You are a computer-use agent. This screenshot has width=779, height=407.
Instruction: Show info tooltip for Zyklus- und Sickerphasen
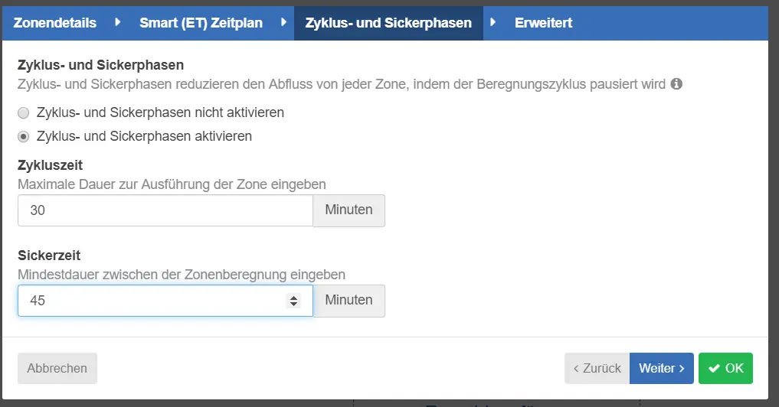tap(676, 84)
